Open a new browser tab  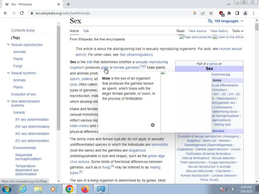(68, 4)
